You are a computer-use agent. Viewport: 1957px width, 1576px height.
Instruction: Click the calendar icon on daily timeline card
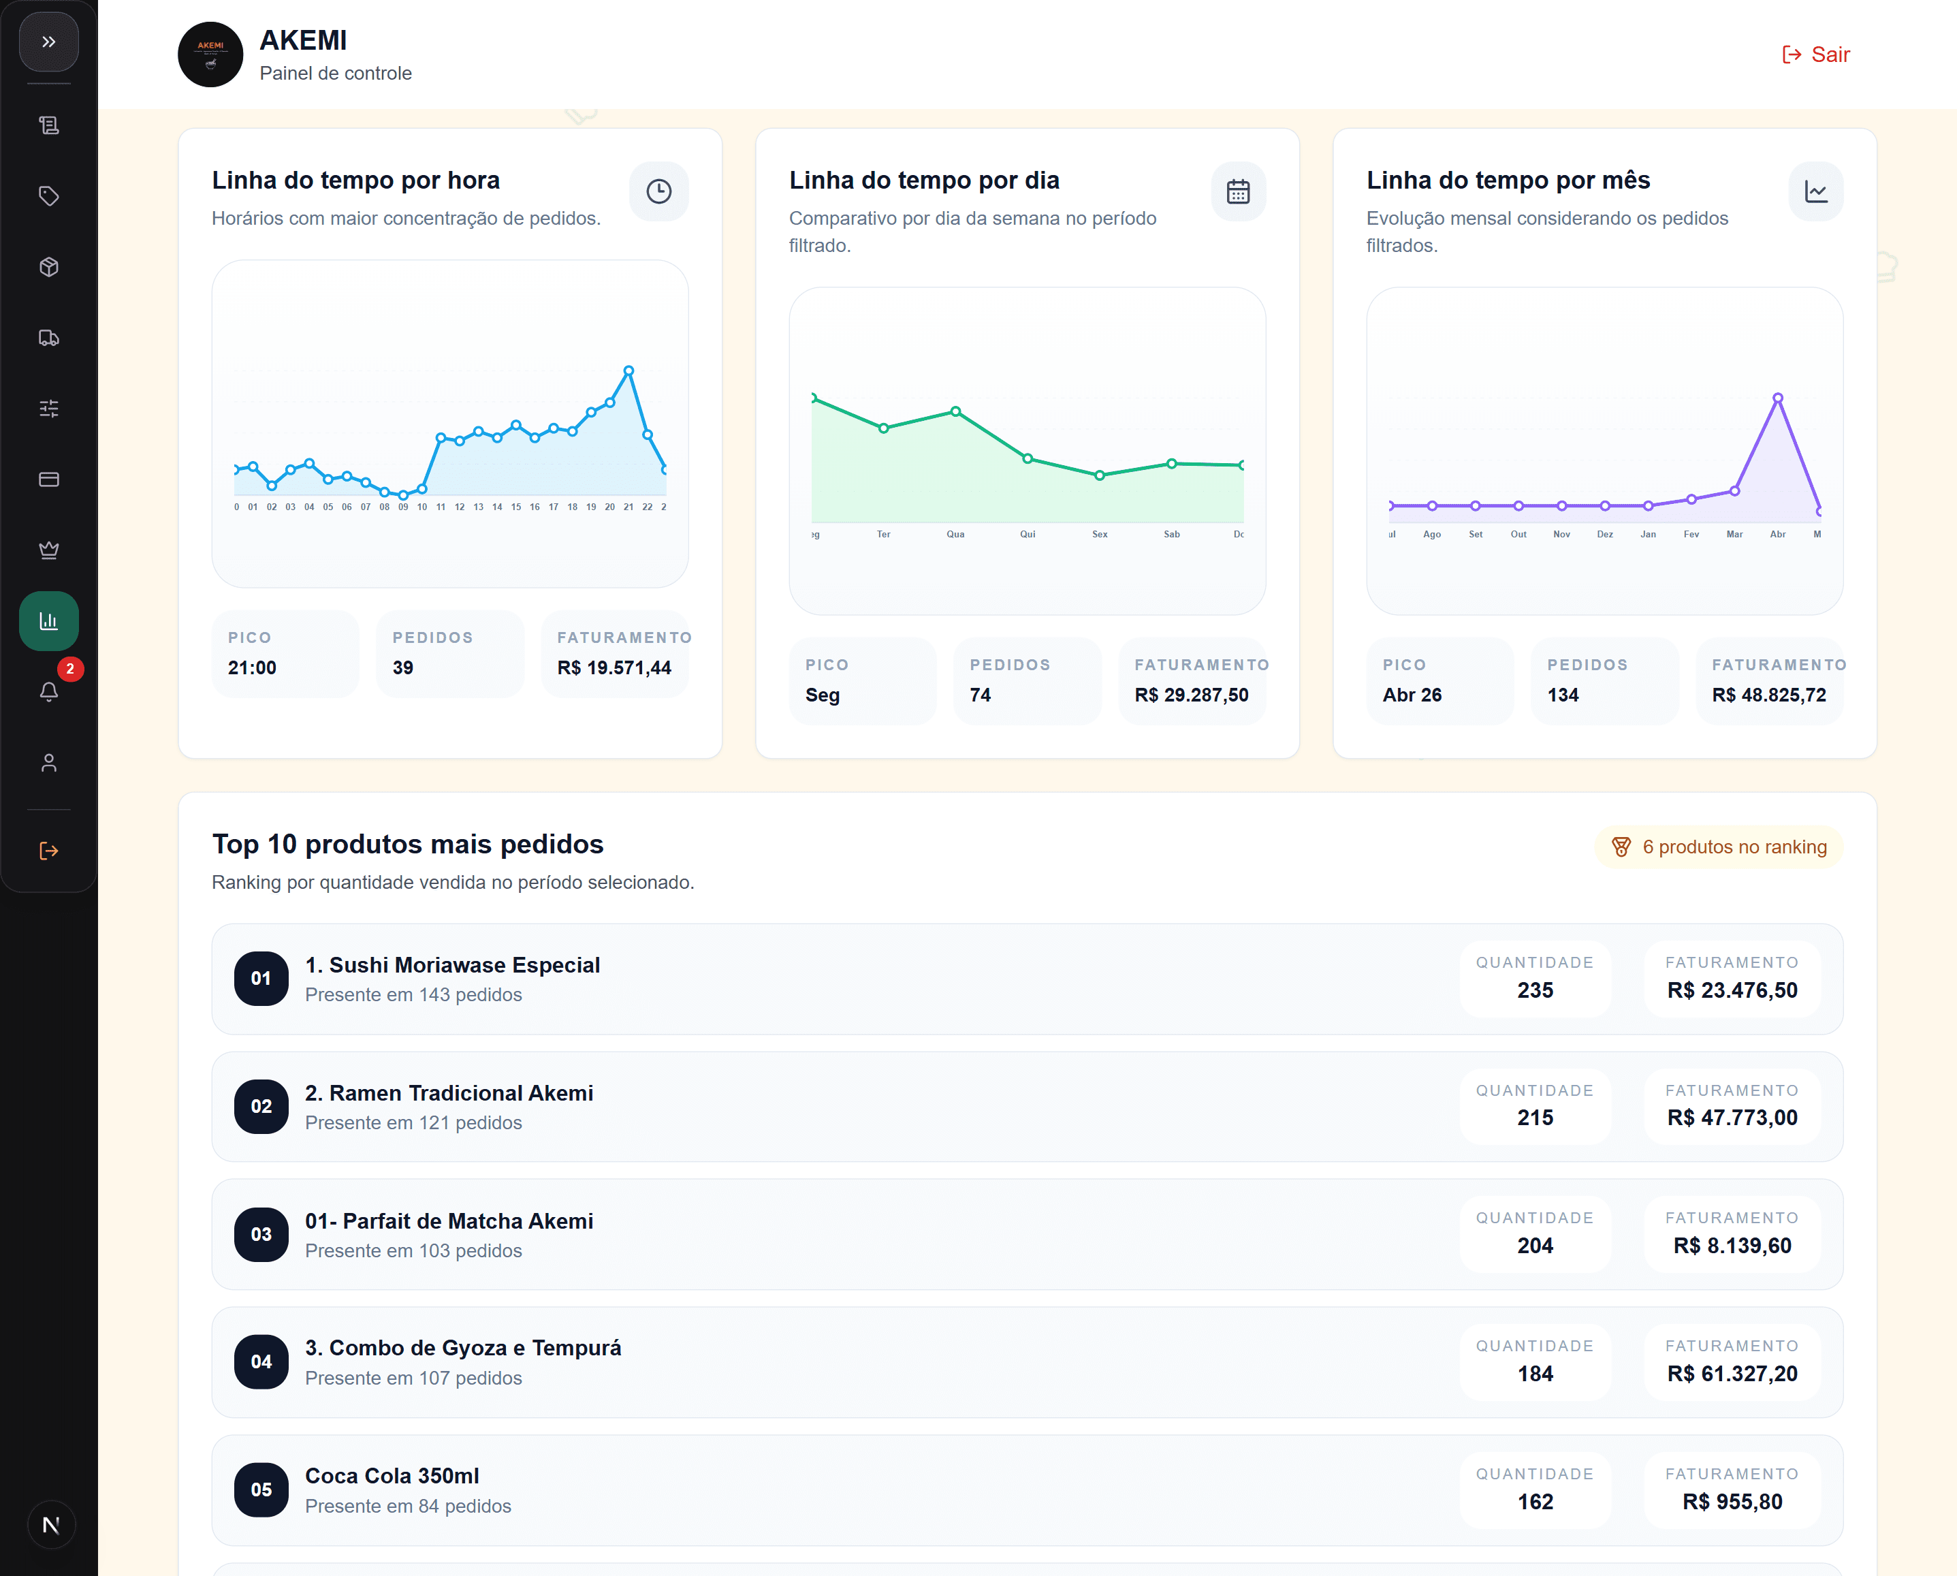pyautogui.click(x=1238, y=191)
